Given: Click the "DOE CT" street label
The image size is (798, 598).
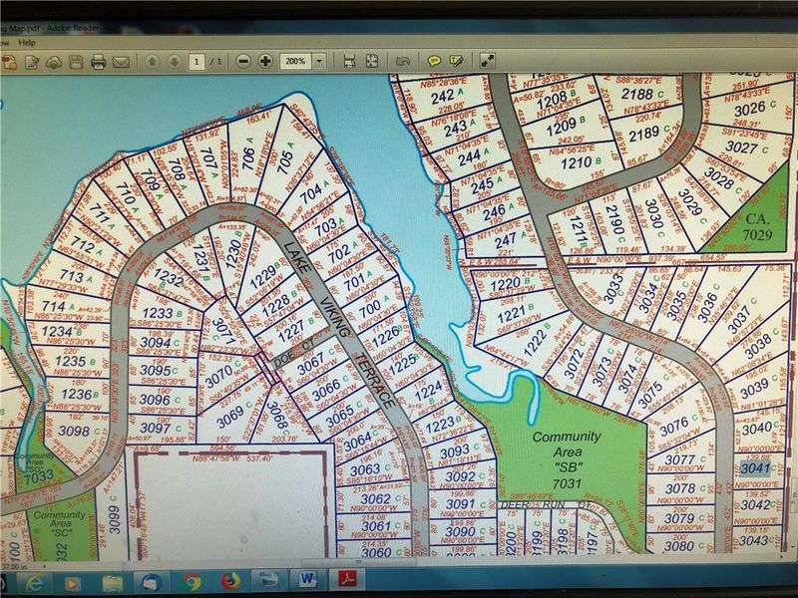Looking at the screenshot, I should 294,354.
